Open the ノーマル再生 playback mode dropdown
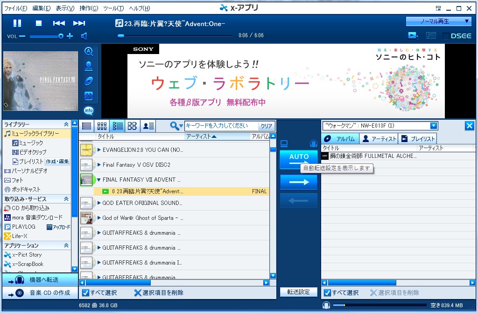This screenshot has width=478, height=313. [438, 21]
